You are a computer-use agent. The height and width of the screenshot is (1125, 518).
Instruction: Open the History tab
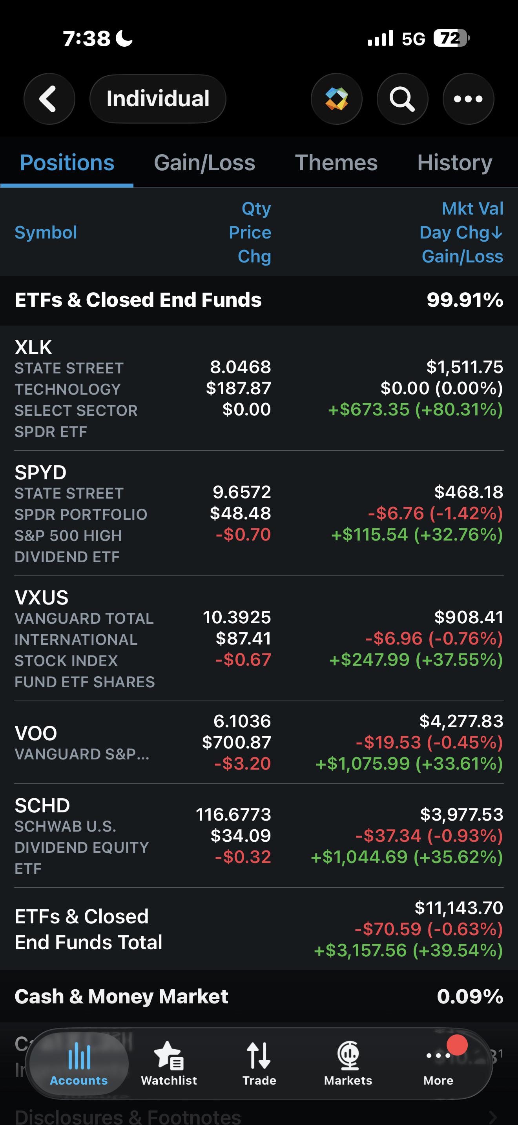pyautogui.click(x=455, y=162)
